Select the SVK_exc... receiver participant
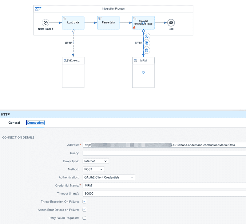This screenshot has width=246, height=224. [x=73, y=72]
